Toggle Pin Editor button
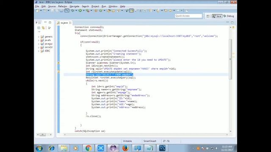This screenshot has width=271, height=152. point(187,11)
